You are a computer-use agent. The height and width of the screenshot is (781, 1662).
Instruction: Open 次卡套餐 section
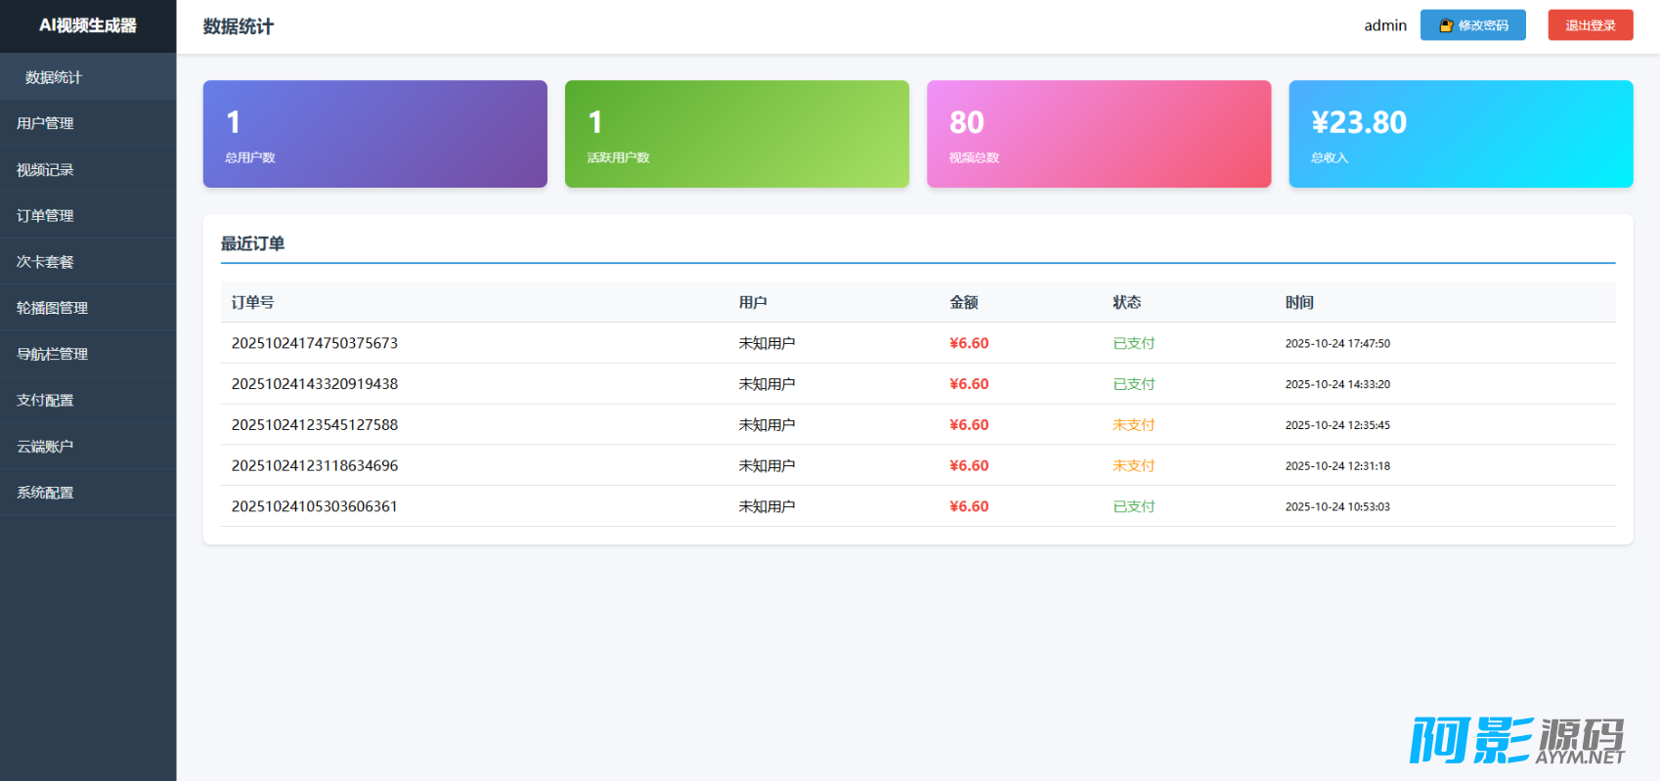coord(45,261)
